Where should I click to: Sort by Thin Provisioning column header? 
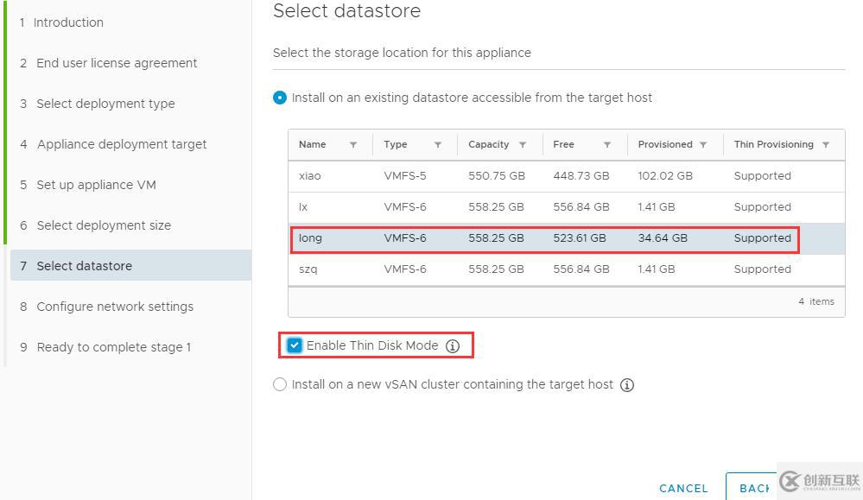pyautogui.click(x=773, y=145)
